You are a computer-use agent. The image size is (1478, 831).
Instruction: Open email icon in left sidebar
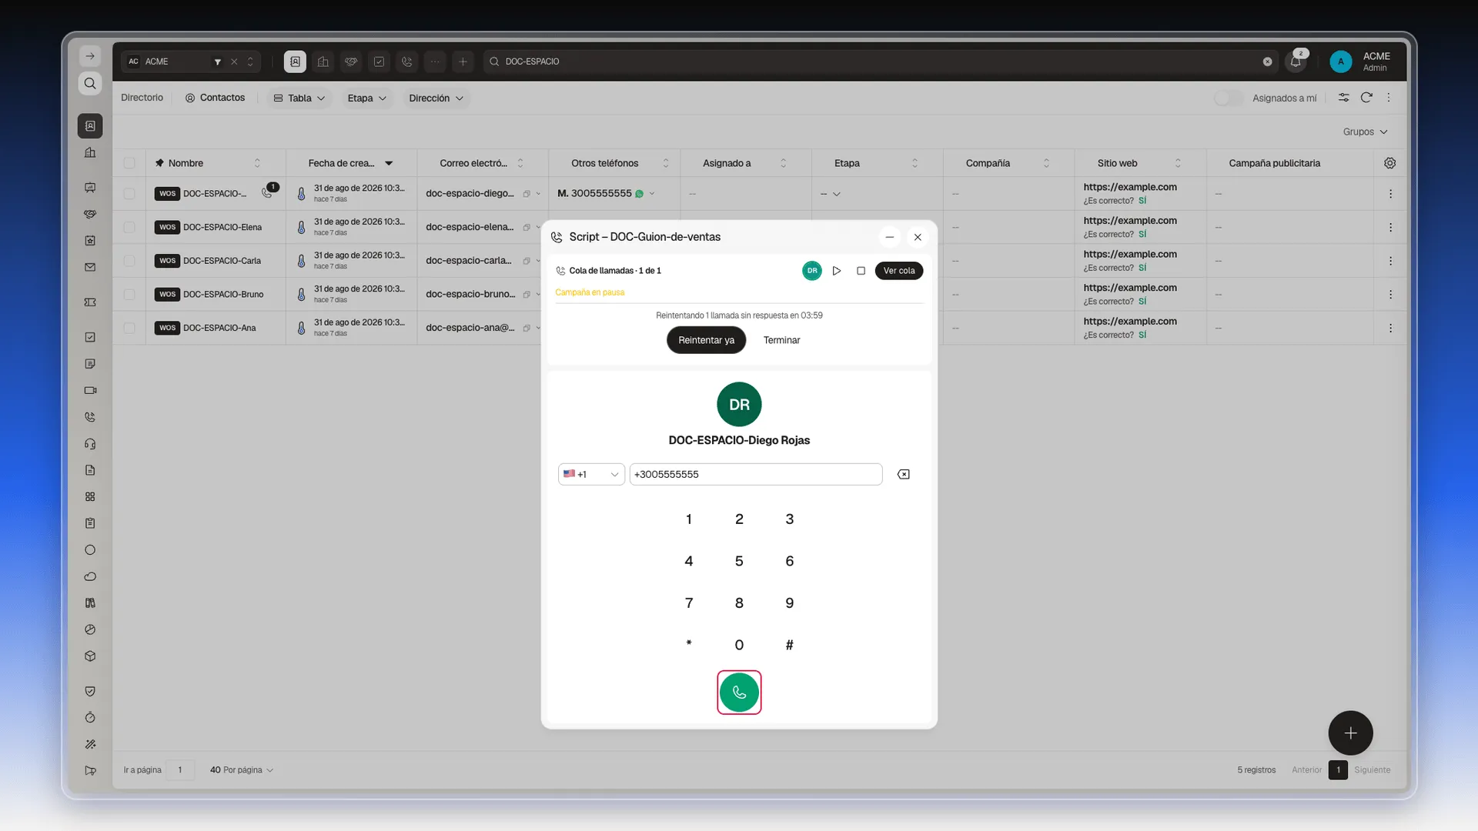90,268
